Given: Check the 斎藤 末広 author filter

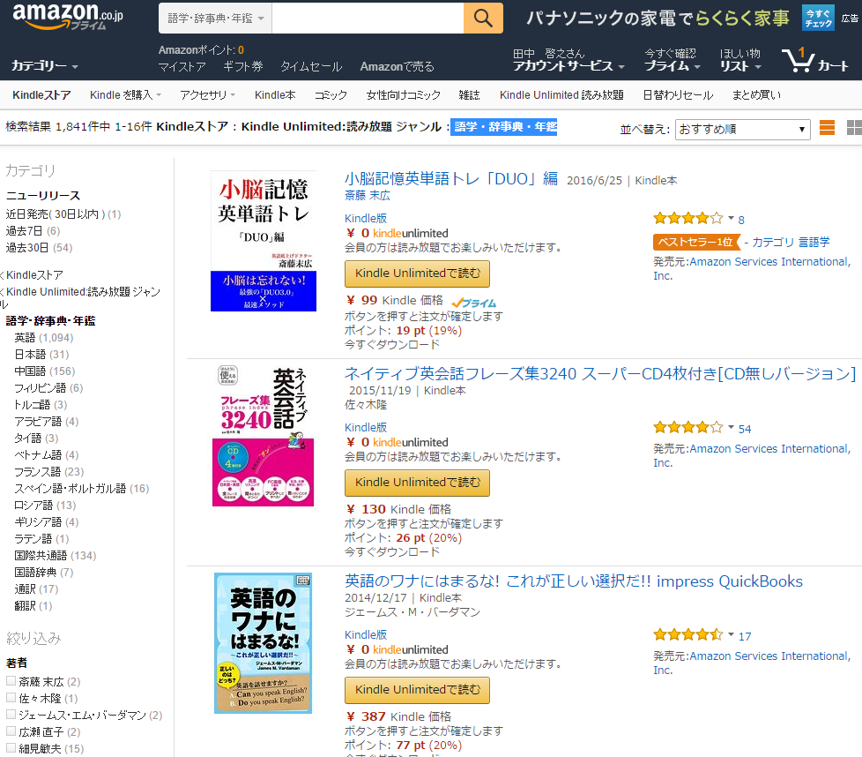Looking at the screenshot, I should point(11,681).
